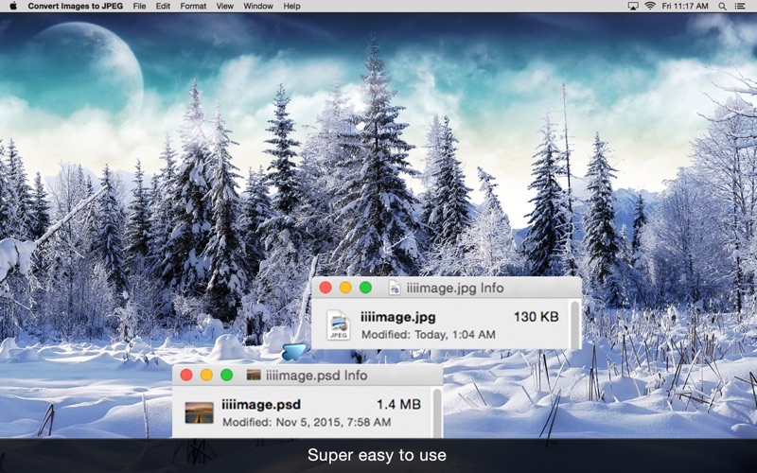Click the iiiimage.psd Info title text
The image size is (757, 473).
[317, 376]
